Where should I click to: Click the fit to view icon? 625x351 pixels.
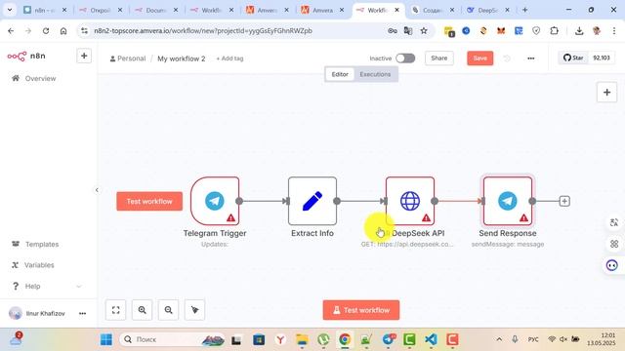tap(115, 310)
